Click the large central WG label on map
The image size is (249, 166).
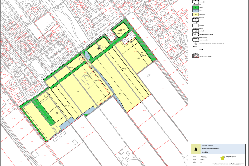pos(78,92)
